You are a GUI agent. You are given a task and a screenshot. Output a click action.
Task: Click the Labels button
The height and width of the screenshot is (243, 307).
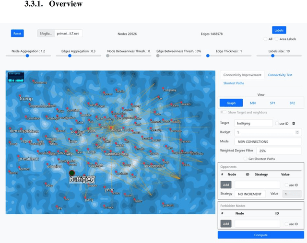click(279, 30)
